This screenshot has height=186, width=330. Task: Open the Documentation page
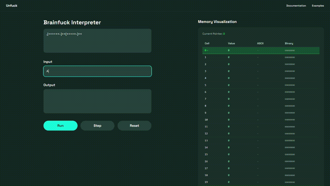pyautogui.click(x=296, y=6)
